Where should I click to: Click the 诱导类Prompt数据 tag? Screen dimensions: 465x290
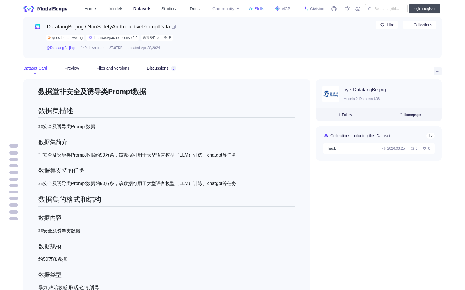(157, 38)
